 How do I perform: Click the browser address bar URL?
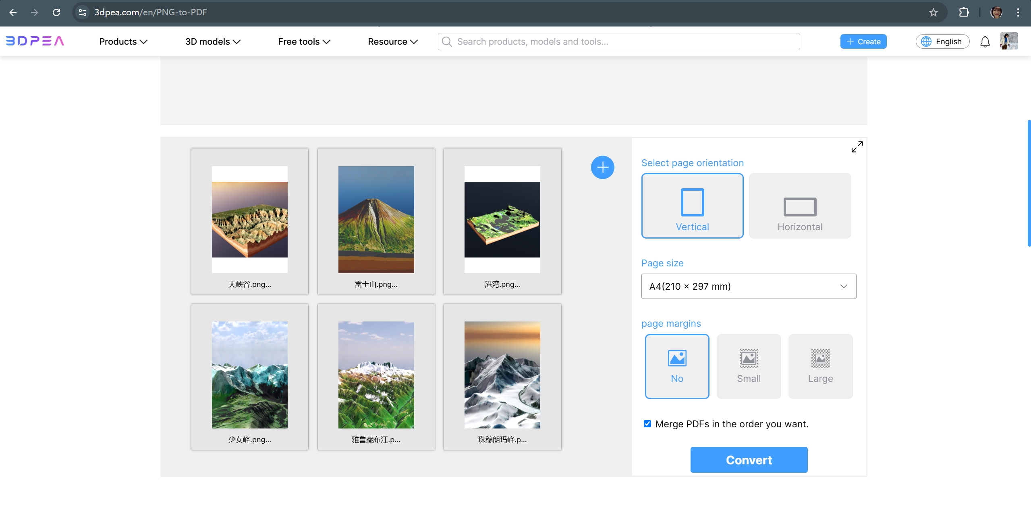150,12
